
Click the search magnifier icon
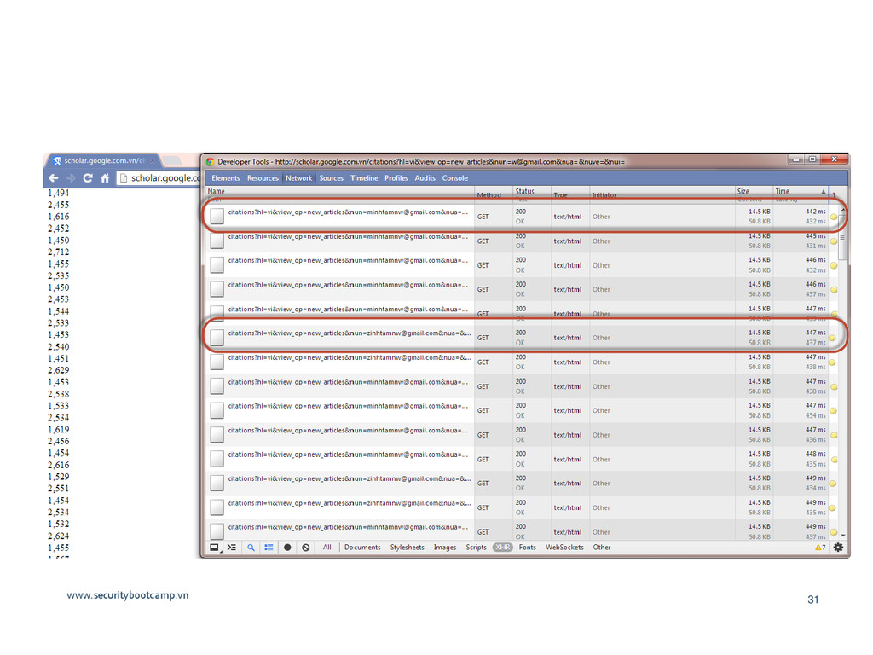click(251, 548)
